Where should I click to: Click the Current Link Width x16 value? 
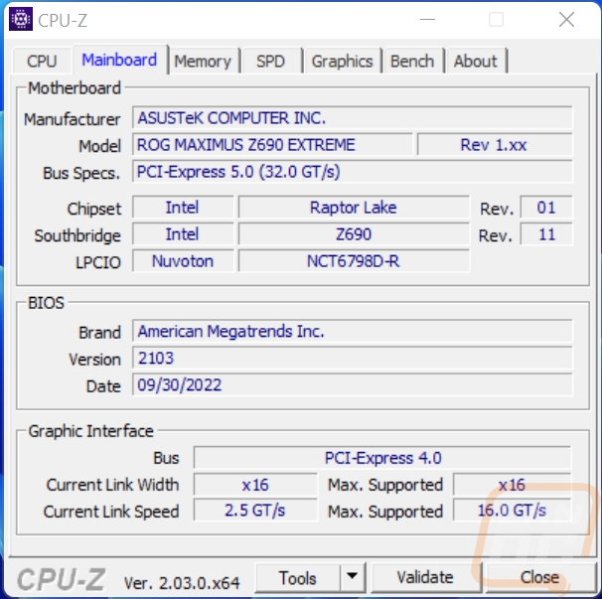click(x=255, y=485)
